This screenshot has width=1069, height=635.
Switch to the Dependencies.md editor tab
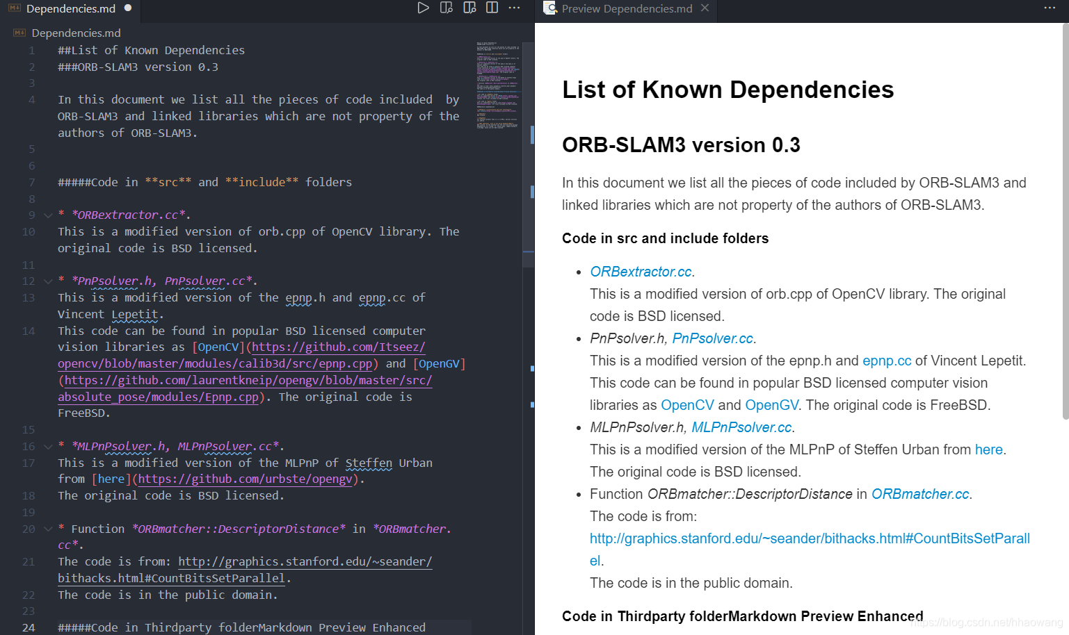point(70,9)
